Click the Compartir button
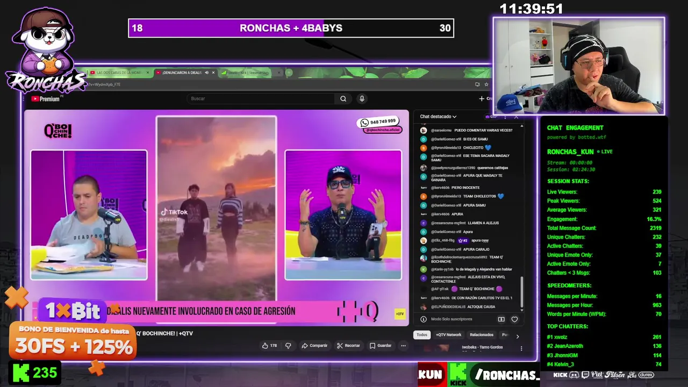 coord(314,346)
